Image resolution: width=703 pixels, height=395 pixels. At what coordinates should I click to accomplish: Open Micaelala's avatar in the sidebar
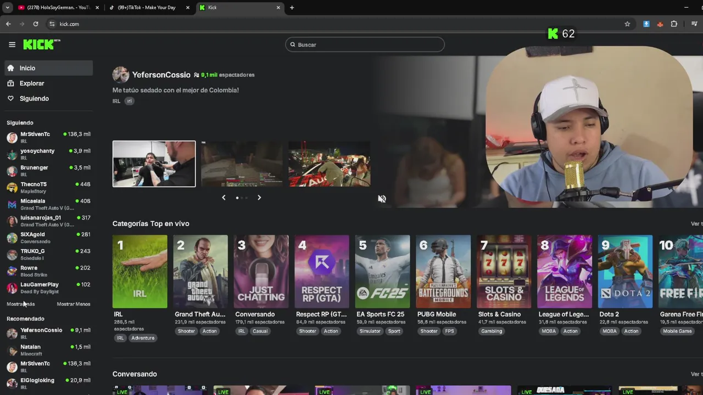[12, 204]
